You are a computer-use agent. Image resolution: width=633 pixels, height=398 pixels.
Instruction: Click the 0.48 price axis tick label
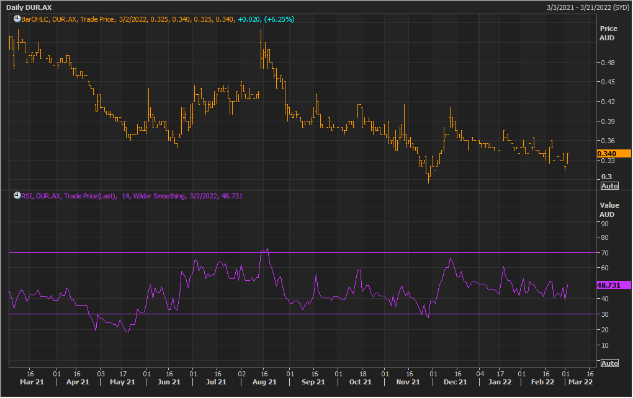click(x=608, y=63)
